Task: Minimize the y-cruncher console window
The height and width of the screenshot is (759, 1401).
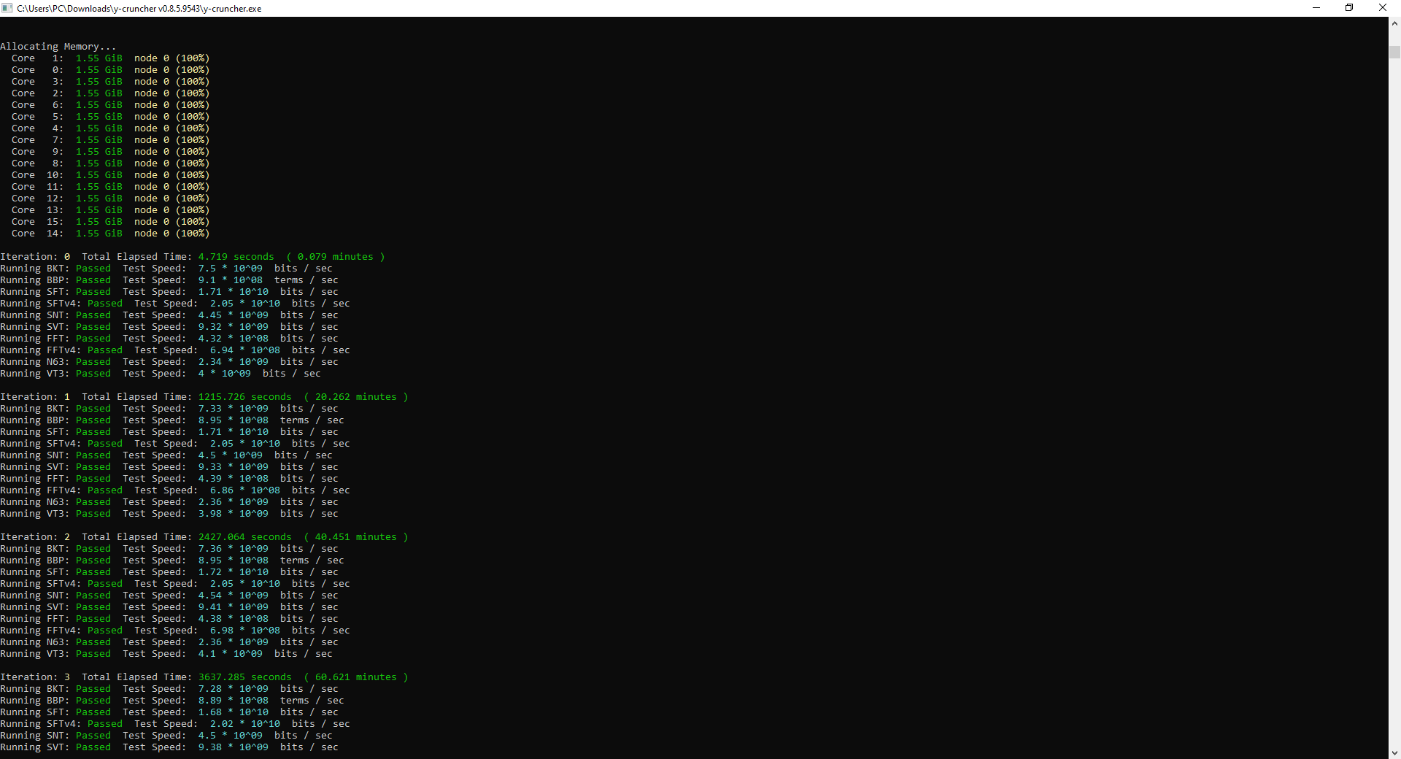Action: click(1316, 8)
